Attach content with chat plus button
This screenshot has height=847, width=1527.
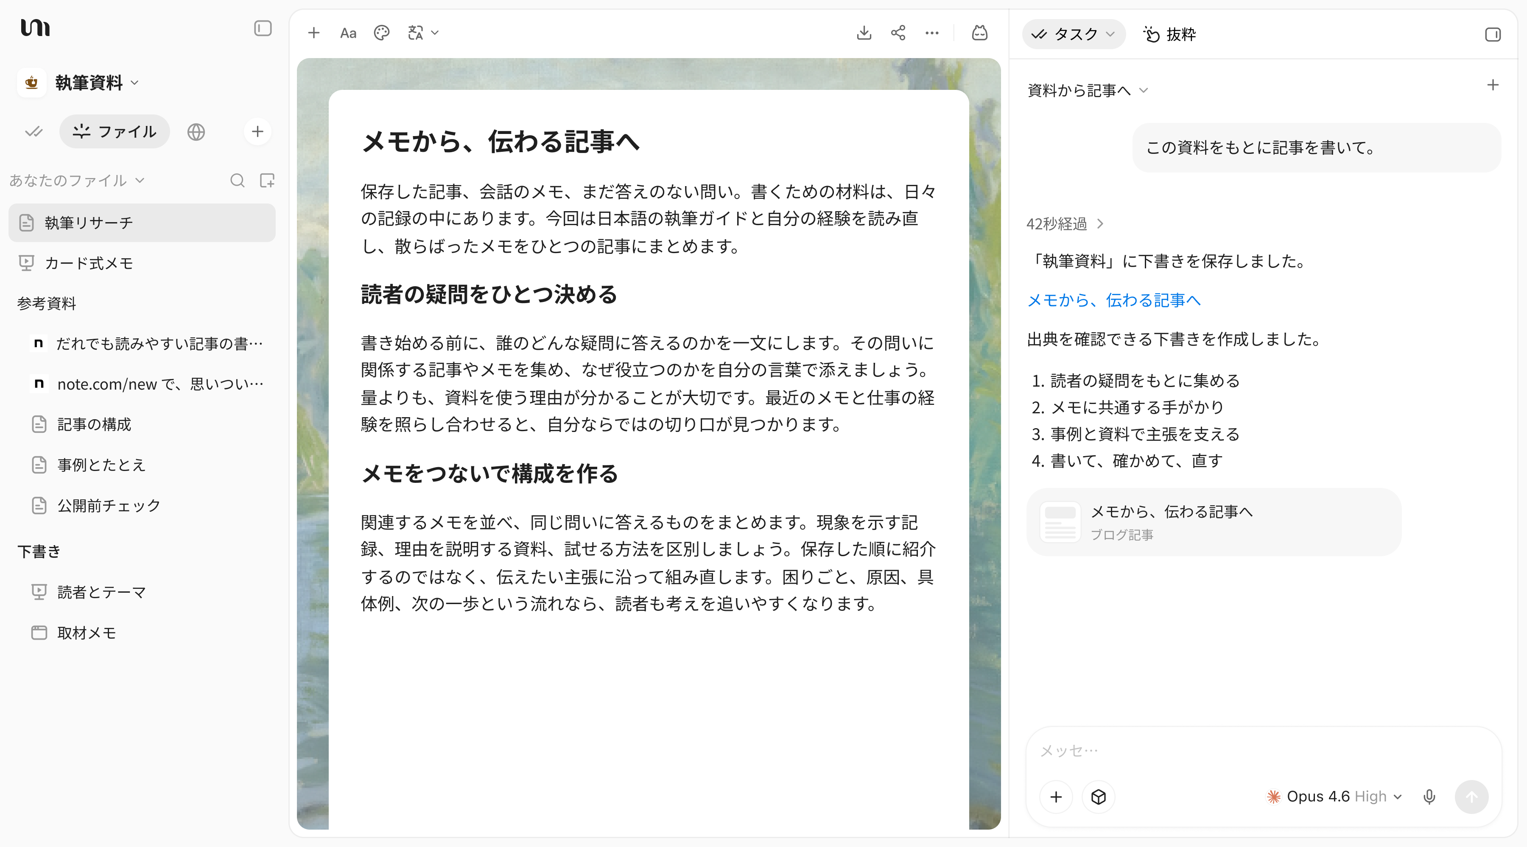coord(1056,797)
